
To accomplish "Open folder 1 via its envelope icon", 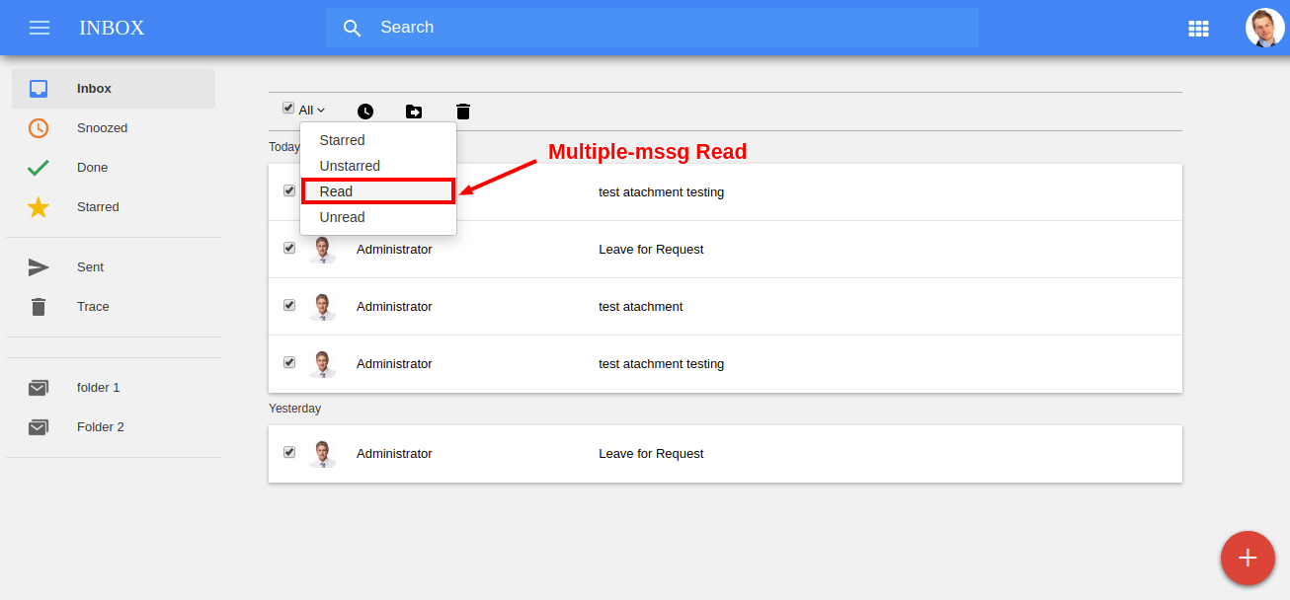I will tap(39, 388).
